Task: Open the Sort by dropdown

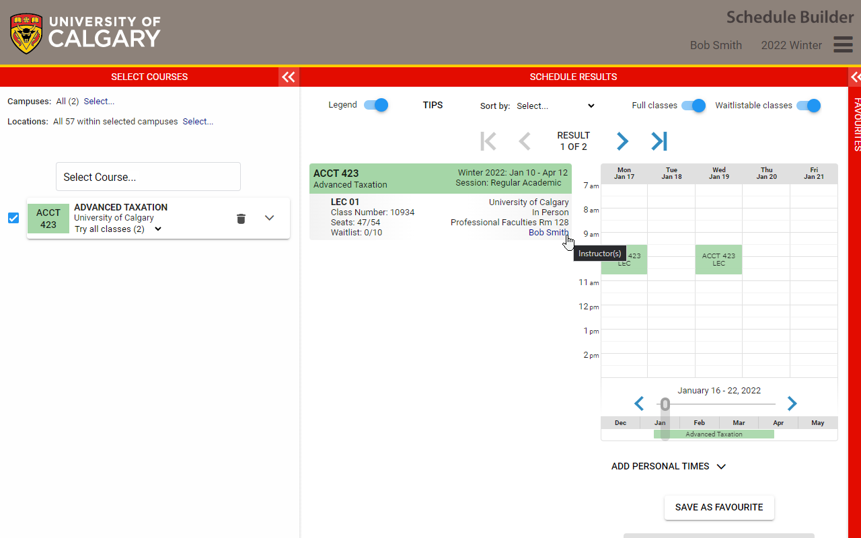Action: [556, 106]
